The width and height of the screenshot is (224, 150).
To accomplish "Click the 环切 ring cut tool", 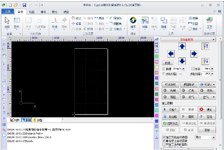I will (x=88, y=29).
